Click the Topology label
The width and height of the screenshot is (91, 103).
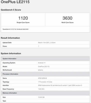pyautogui.click(x=6, y=82)
